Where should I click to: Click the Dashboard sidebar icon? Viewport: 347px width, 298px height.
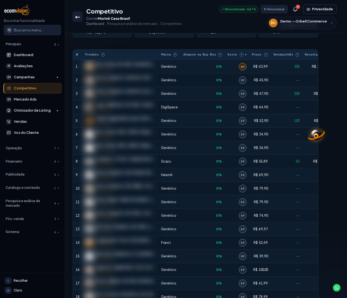pos(9,55)
